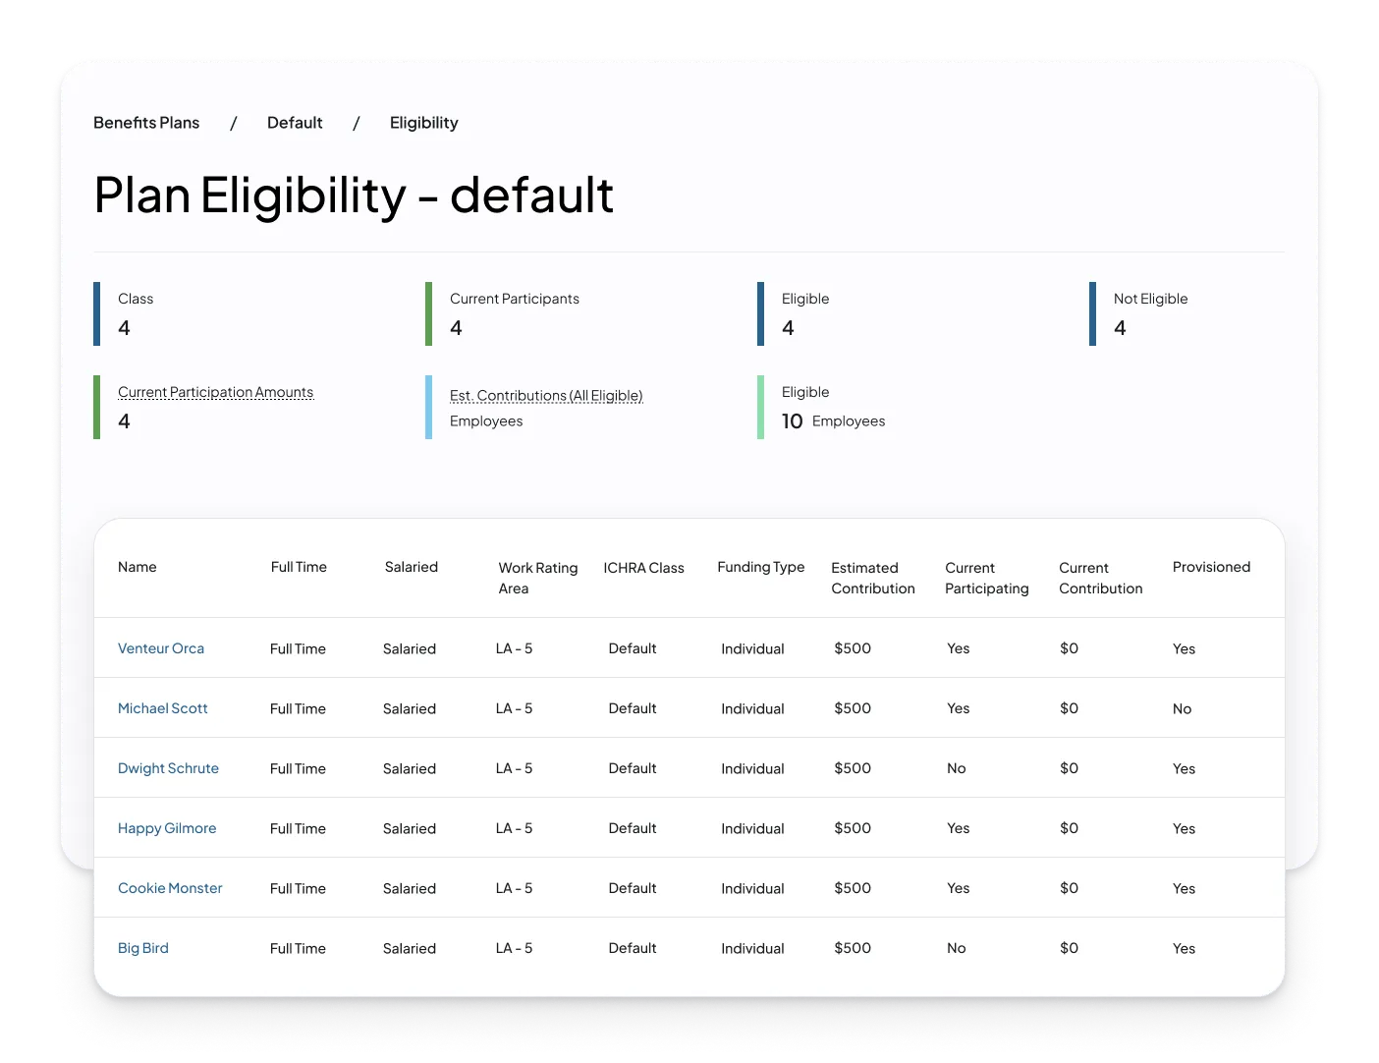Go to the Default breadcrumb link
Viewport: 1379px width, 1063px height.
[x=295, y=123]
